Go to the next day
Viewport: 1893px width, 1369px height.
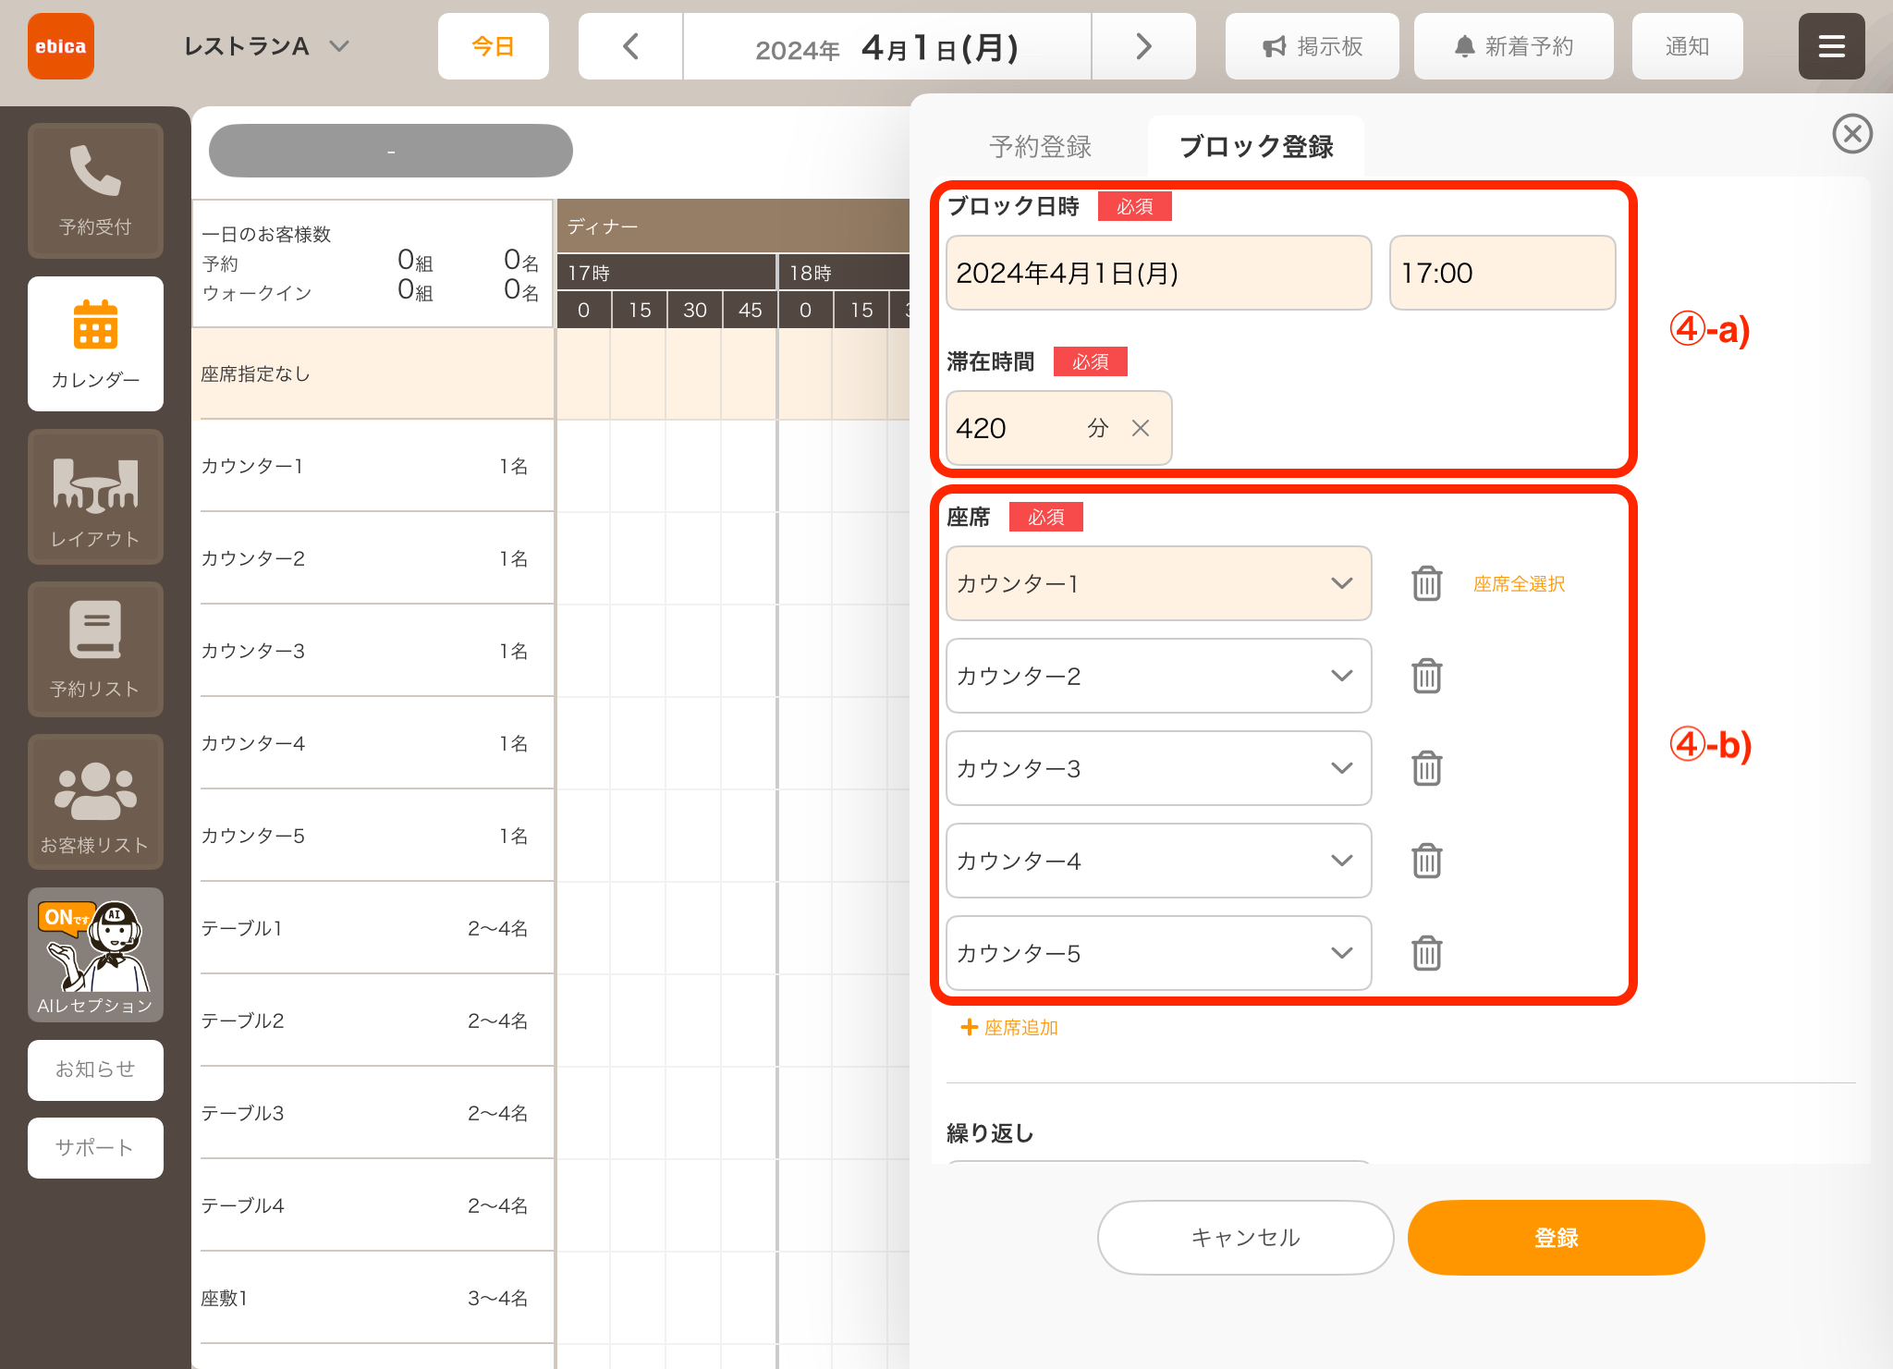[x=1143, y=46]
